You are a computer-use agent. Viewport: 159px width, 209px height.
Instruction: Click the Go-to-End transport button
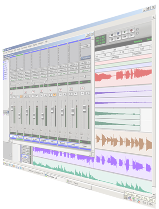[131, 35]
